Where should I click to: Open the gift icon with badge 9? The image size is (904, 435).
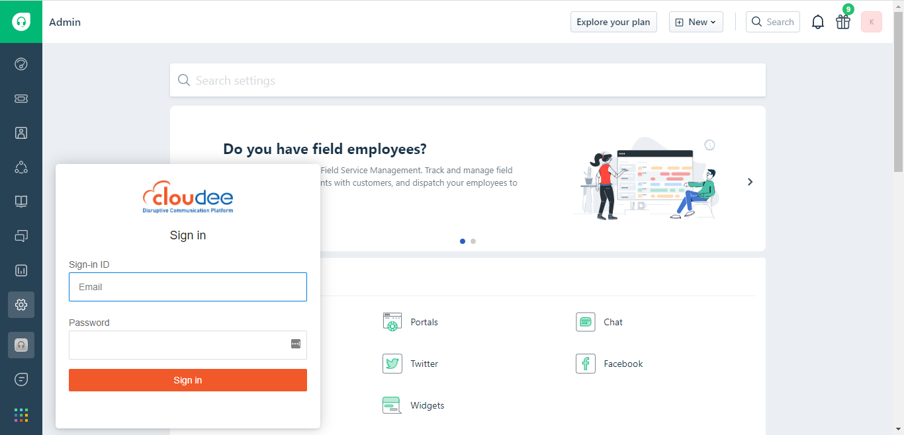843,22
